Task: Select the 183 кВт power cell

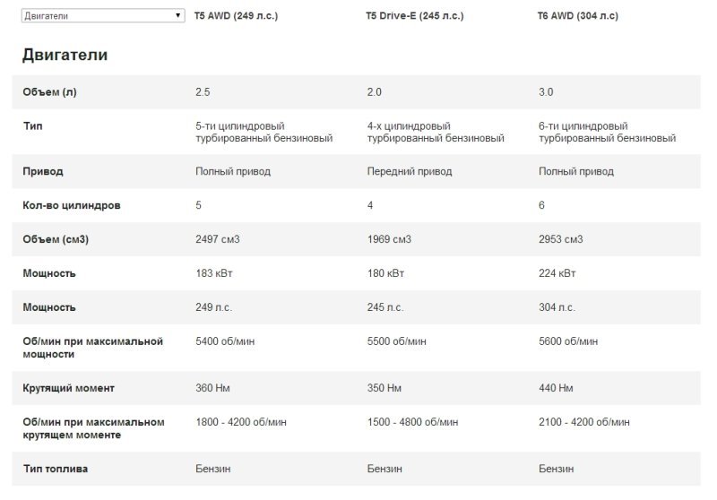Action: pos(213,273)
